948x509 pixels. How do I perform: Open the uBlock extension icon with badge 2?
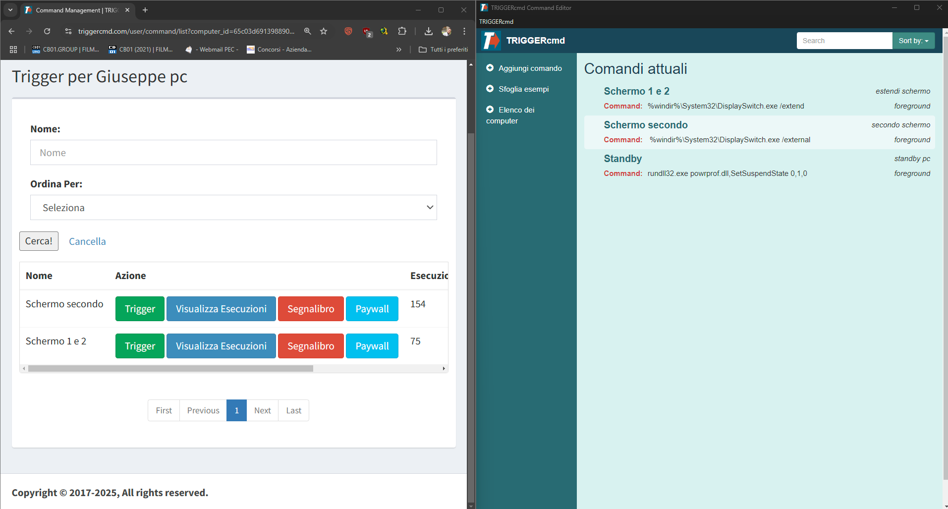tap(367, 32)
